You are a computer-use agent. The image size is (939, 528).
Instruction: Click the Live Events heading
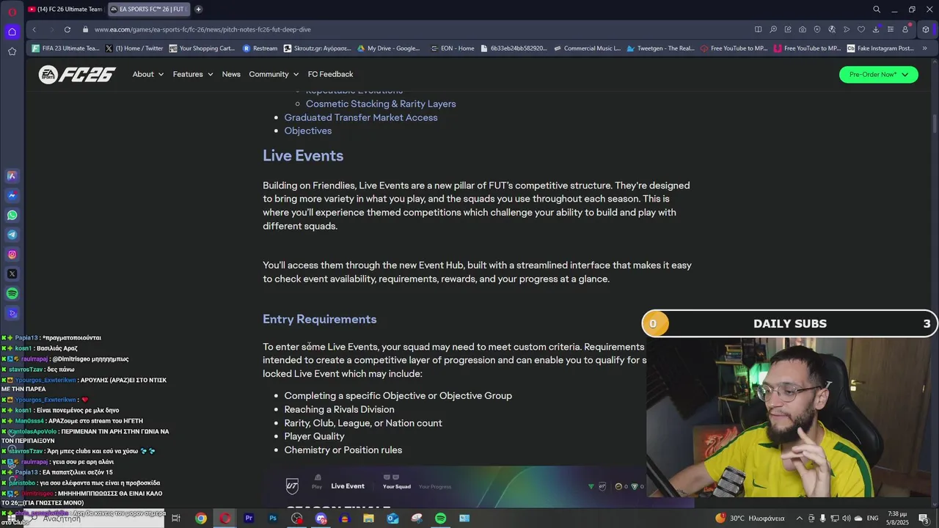[303, 155]
